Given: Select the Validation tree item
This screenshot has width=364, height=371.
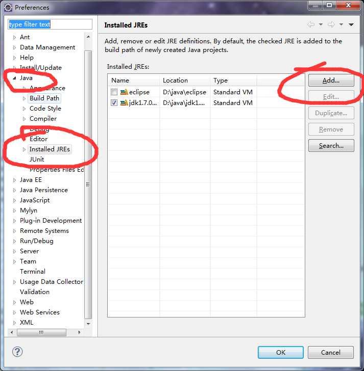Looking at the screenshot, I should (35, 292).
